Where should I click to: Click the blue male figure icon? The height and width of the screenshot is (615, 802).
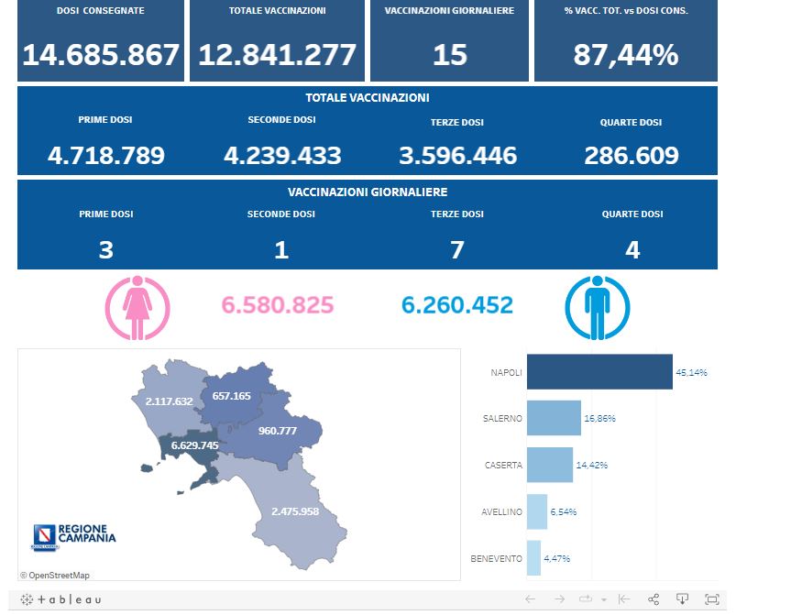tap(598, 308)
